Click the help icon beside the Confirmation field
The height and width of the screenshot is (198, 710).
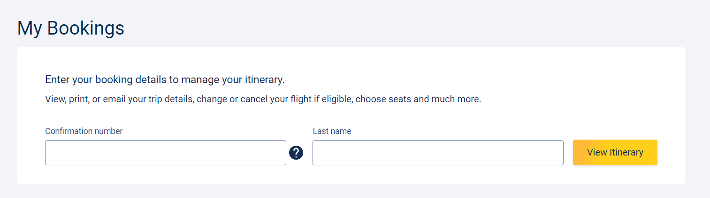pos(296,153)
